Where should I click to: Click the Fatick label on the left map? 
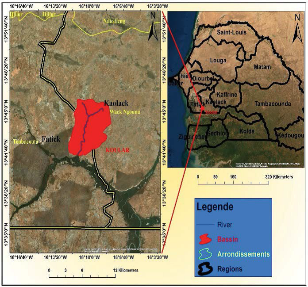point(50,139)
